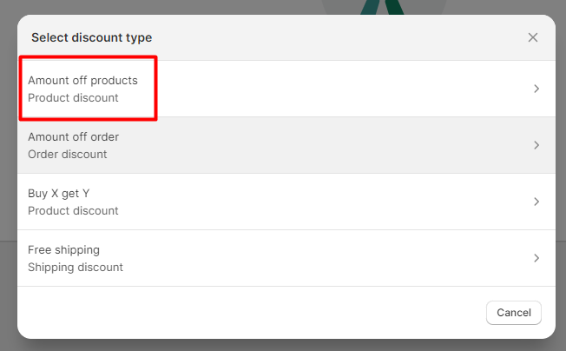Screen dimensions: 566x351
Task: Click the Order discount subtitle
Action: point(67,154)
